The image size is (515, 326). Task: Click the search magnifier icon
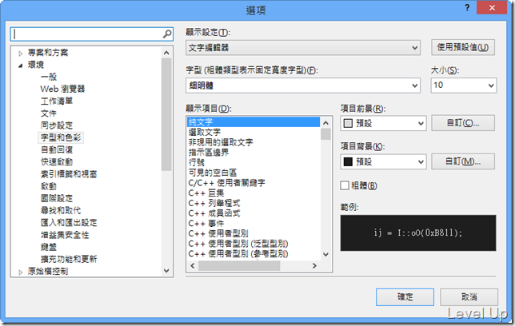click(167, 34)
